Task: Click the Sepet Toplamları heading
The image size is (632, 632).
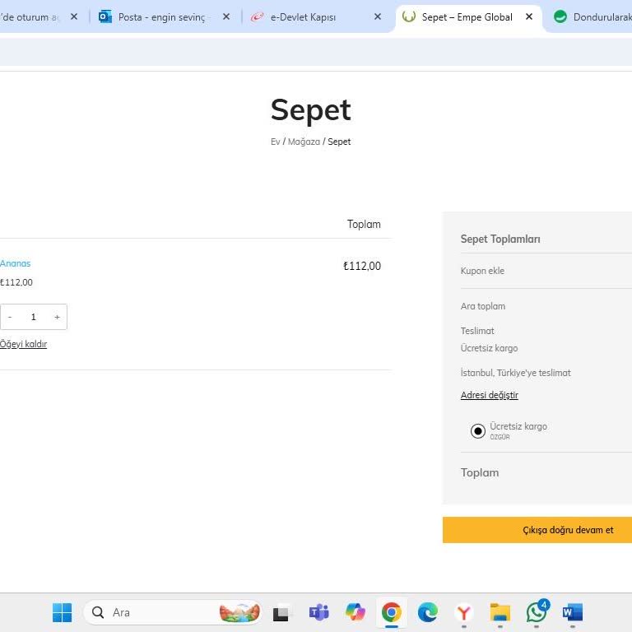Action: tap(500, 239)
